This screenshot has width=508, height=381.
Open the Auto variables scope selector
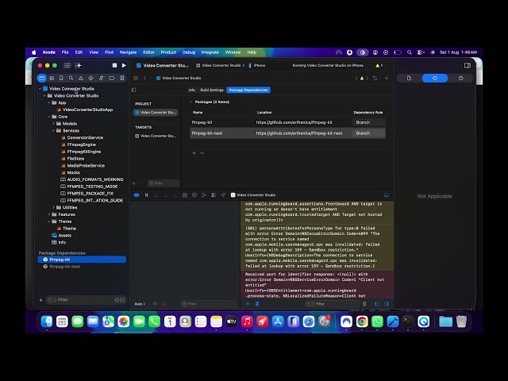pyautogui.click(x=140, y=304)
